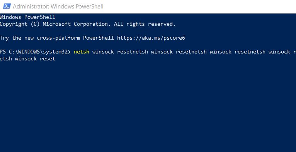Select the 'Copyright (C)' text in the console

pyautogui.click(x=20, y=24)
